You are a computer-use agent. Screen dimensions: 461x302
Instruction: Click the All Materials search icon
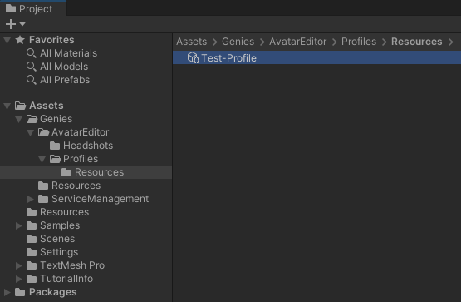pyautogui.click(x=32, y=53)
